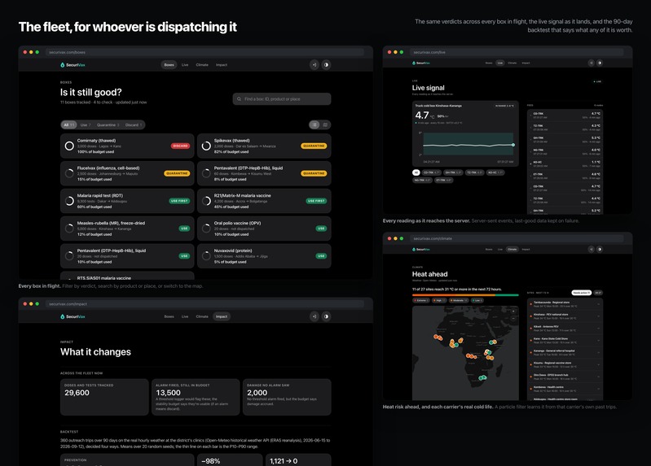
Task: Click the QUARANTINE badge on Flucelvax card
Action: pos(177,173)
